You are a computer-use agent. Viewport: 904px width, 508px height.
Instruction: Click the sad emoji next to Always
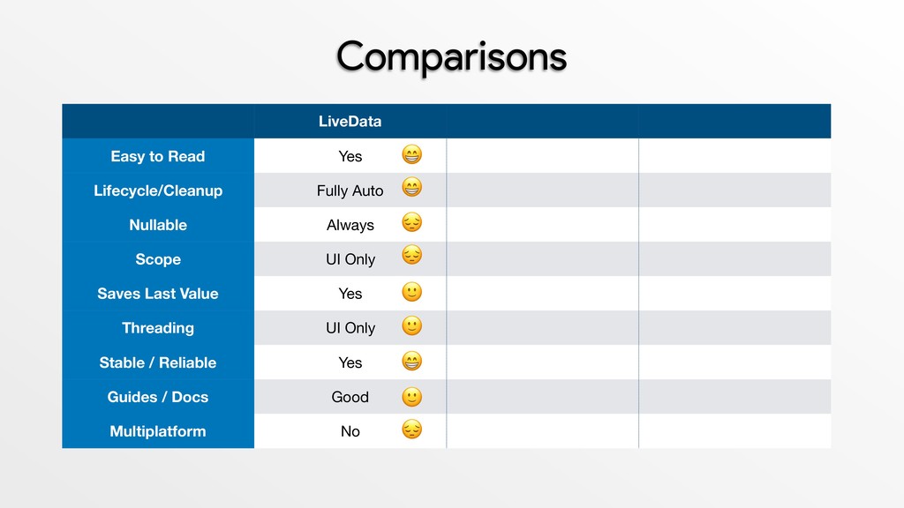click(x=411, y=222)
